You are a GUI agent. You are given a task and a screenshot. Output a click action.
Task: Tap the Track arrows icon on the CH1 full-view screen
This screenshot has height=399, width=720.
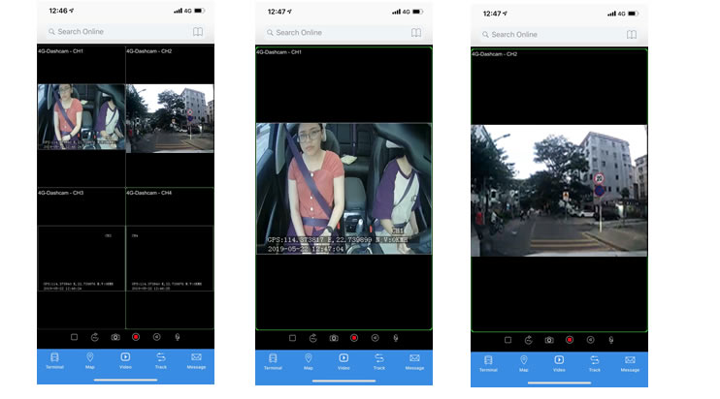tap(378, 357)
